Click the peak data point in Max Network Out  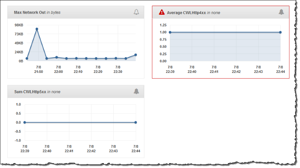(37, 29)
